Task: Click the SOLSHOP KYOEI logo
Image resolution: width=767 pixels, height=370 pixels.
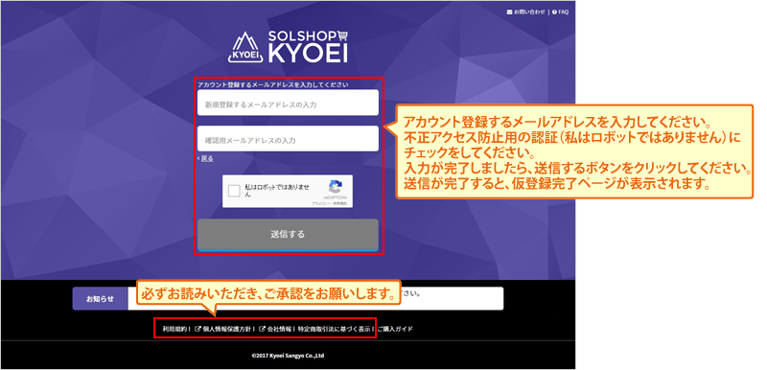Action: [288, 47]
